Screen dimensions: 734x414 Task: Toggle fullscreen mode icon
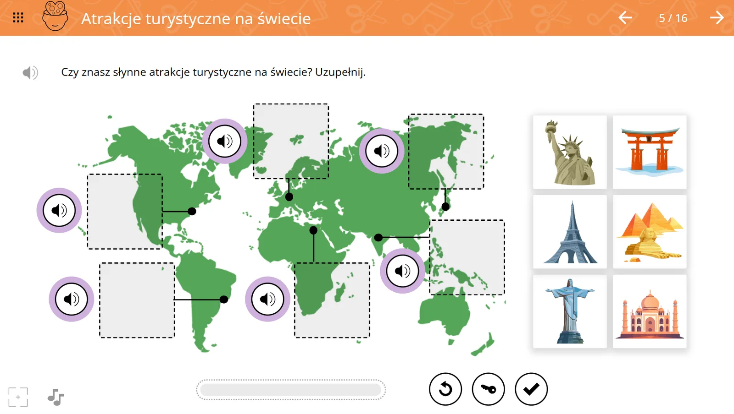tap(18, 397)
